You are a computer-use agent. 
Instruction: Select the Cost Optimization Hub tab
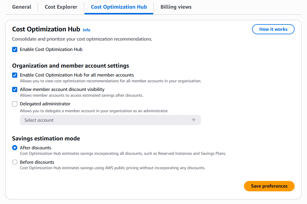click(119, 7)
